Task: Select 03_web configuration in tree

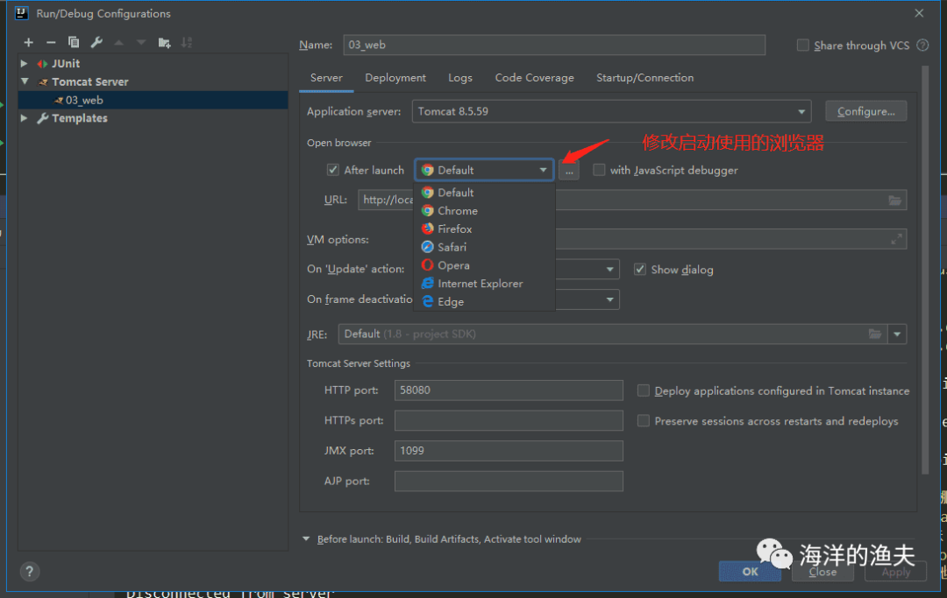Action: pyautogui.click(x=153, y=100)
